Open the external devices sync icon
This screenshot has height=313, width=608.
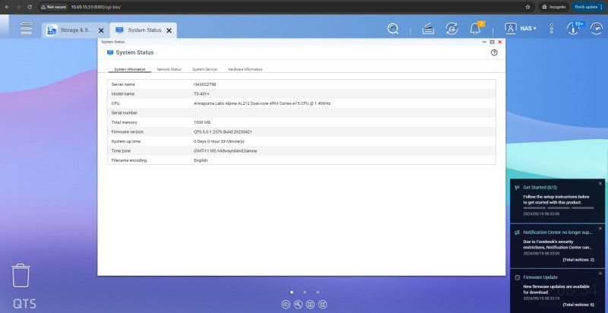click(451, 29)
